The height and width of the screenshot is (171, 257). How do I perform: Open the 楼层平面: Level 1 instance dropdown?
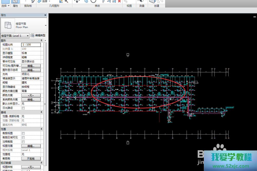28,36
